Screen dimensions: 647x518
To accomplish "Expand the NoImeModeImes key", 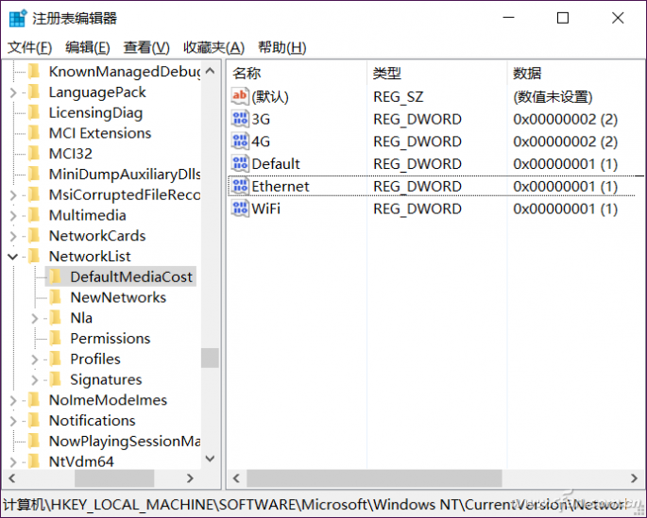I will (13, 400).
